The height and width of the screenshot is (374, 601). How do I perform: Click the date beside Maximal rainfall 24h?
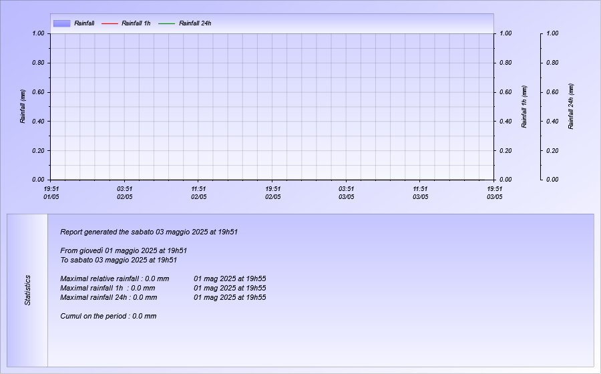[x=230, y=297]
